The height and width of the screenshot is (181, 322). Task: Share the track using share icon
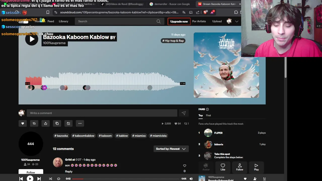[46, 123]
